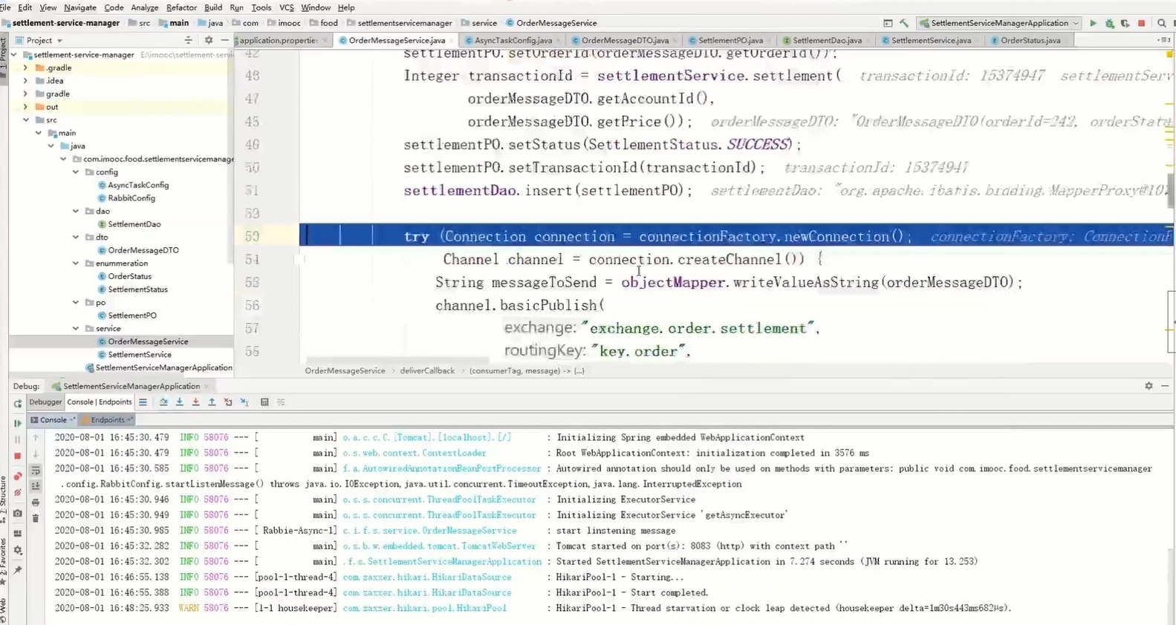The width and height of the screenshot is (1176, 625).
Task: Click Step Over debugger icon
Action: click(x=163, y=402)
